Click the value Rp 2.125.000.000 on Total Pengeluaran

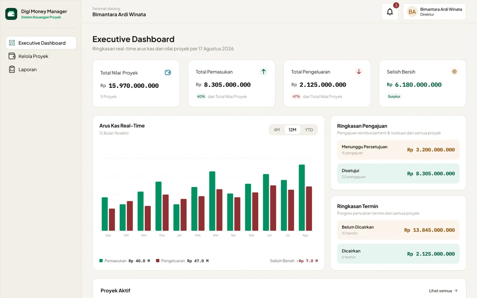click(319, 85)
